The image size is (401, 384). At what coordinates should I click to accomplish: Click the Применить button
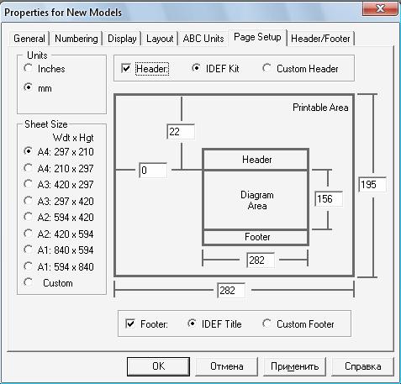pos(295,366)
